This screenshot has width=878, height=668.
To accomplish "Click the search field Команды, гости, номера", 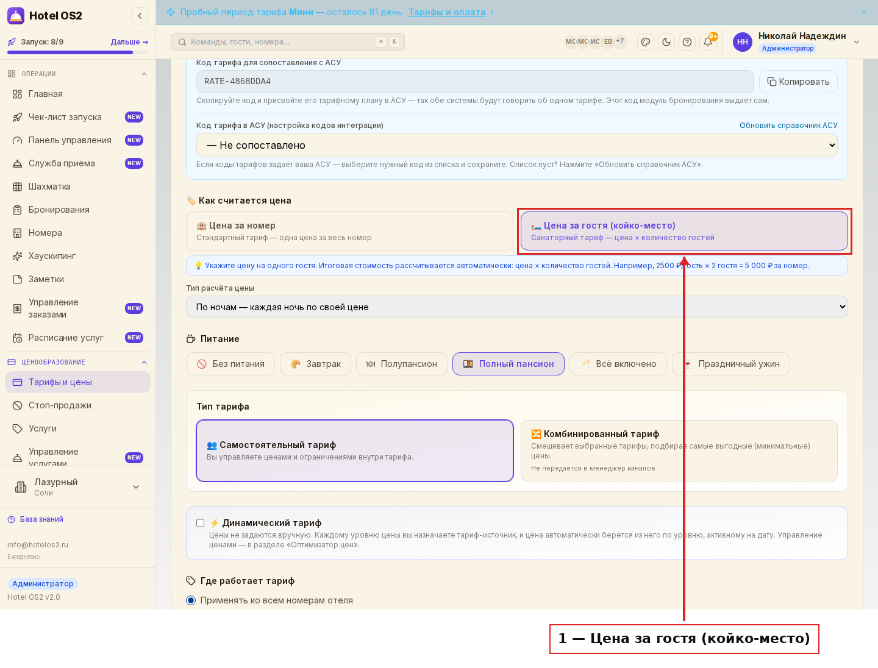I will click(x=288, y=42).
